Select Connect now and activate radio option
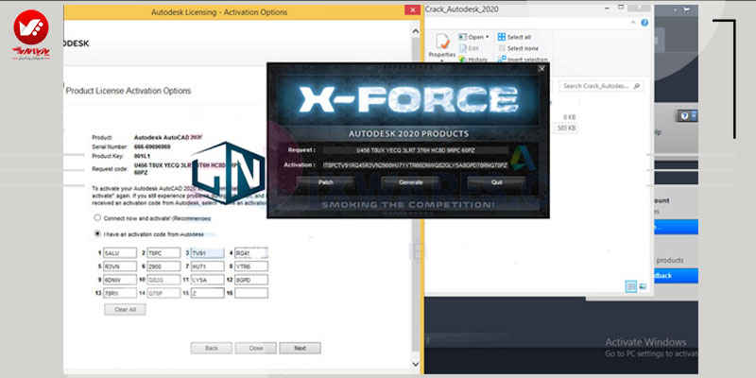 pyautogui.click(x=97, y=218)
